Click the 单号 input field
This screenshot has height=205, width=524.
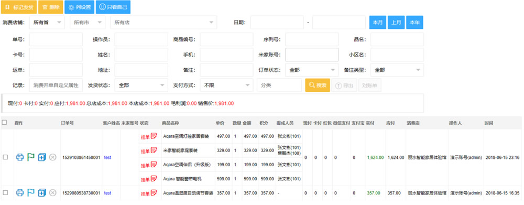[x=56, y=39]
